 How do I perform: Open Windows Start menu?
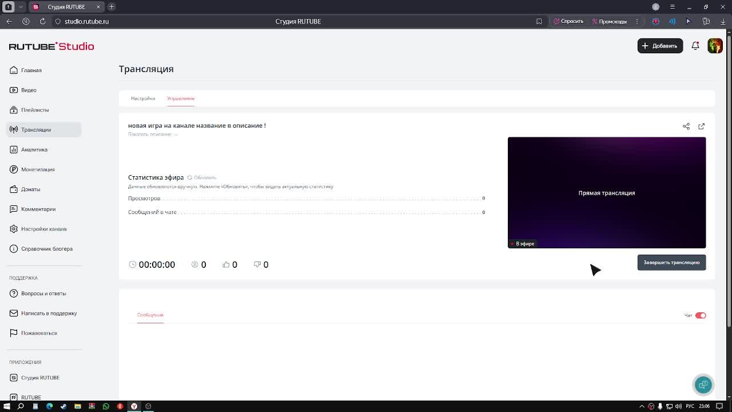[x=7, y=406]
